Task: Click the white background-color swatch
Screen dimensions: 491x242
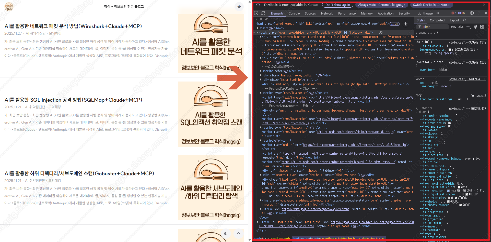Action: pos(450,50)
